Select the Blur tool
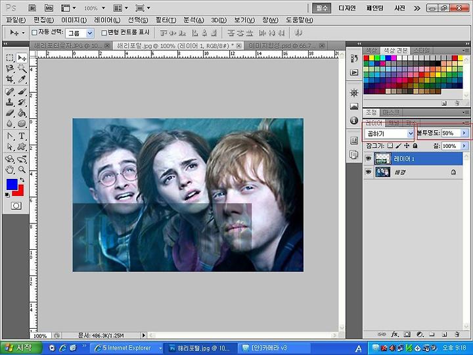Screen dimensions: 473x355 [x=10, y=124]
